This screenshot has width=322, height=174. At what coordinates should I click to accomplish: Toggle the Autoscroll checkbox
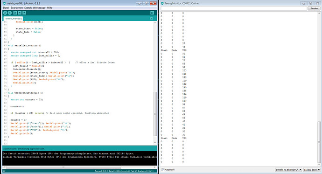pyautogui.click(x=163, y=170)
